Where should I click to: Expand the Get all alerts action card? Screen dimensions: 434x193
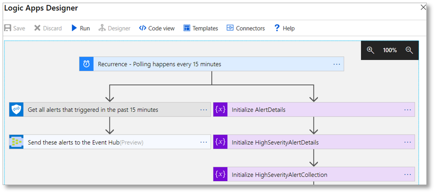pyautogui.click(x=110, y=110)
